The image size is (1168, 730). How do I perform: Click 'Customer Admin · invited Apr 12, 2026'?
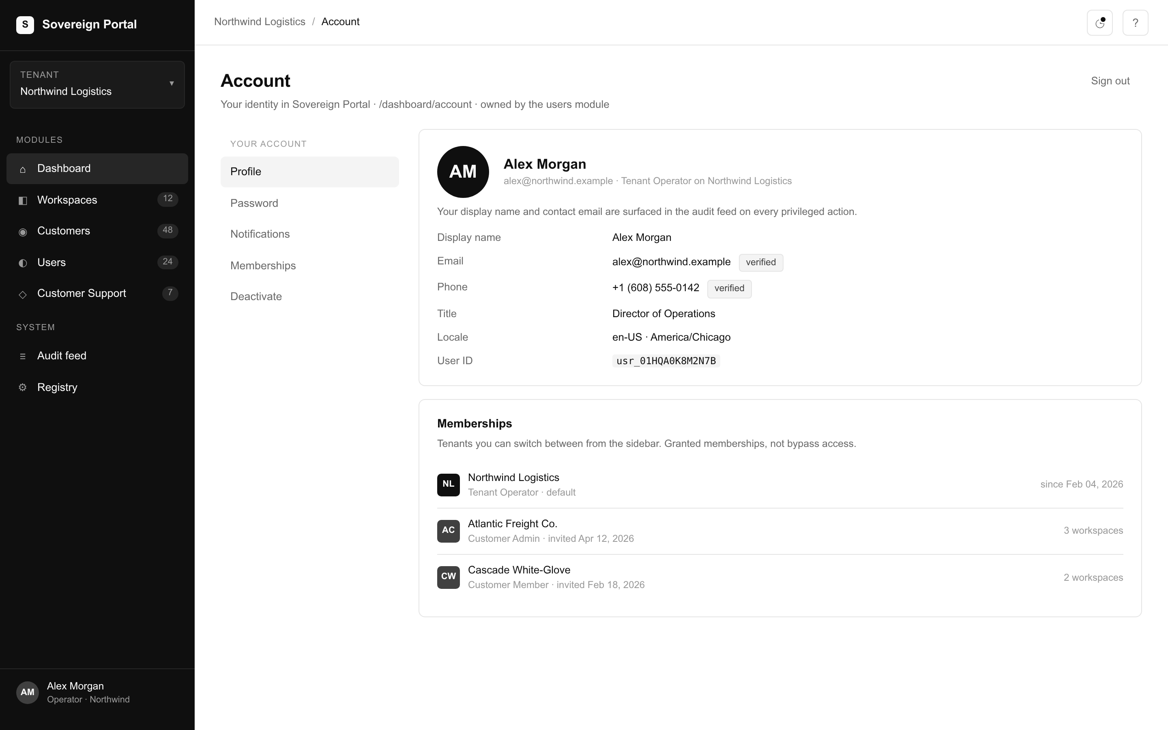click(551, 539)
